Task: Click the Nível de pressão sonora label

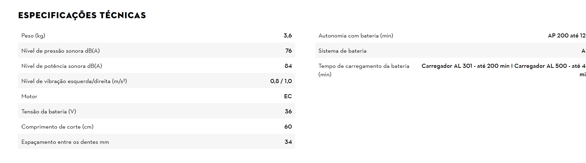Action: coord(60,51)
